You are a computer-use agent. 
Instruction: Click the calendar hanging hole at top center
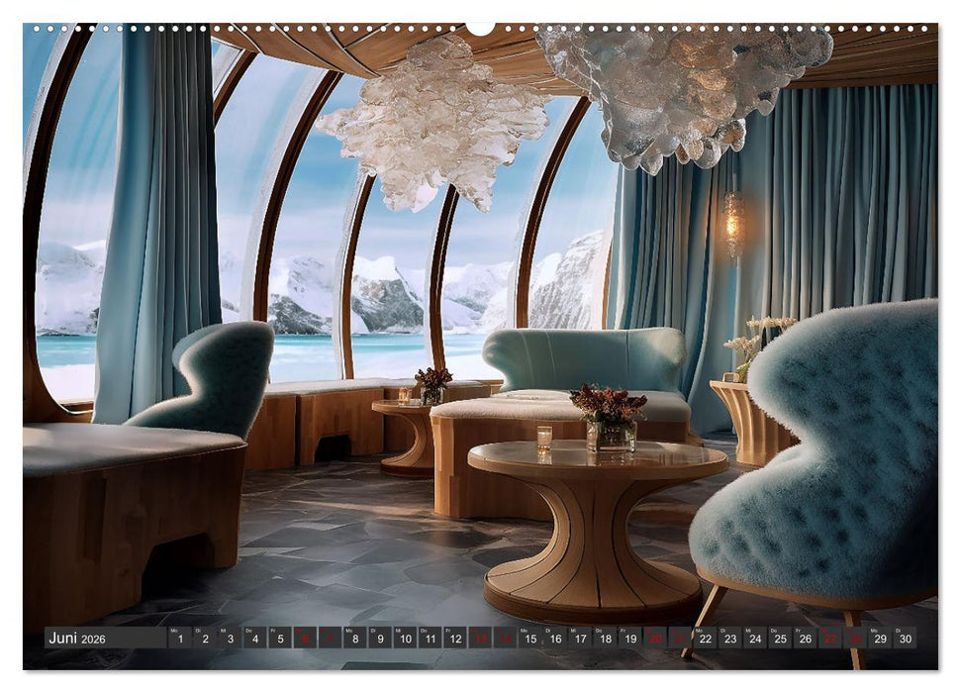tap(480, 28)
